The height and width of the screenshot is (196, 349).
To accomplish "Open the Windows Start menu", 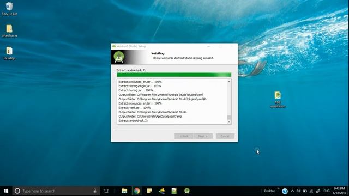I will pyautogui.click(x=6, y=191).
